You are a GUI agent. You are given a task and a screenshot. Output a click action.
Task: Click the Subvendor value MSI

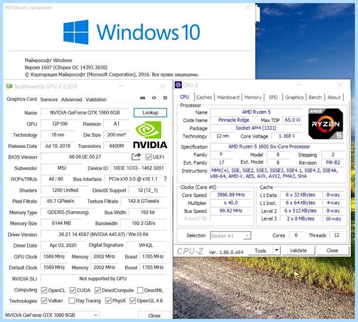coord(61,168)
